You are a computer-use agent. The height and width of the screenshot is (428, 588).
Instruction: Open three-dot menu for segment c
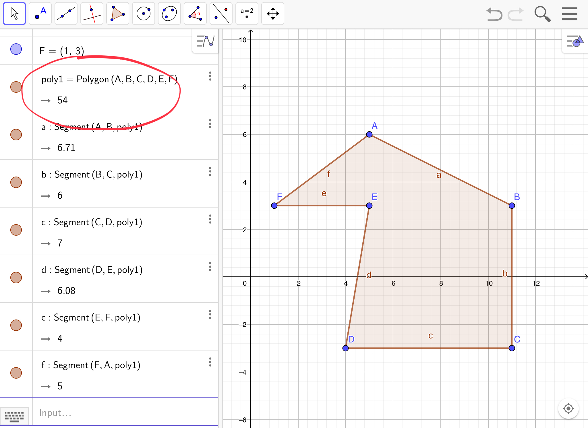210,219
